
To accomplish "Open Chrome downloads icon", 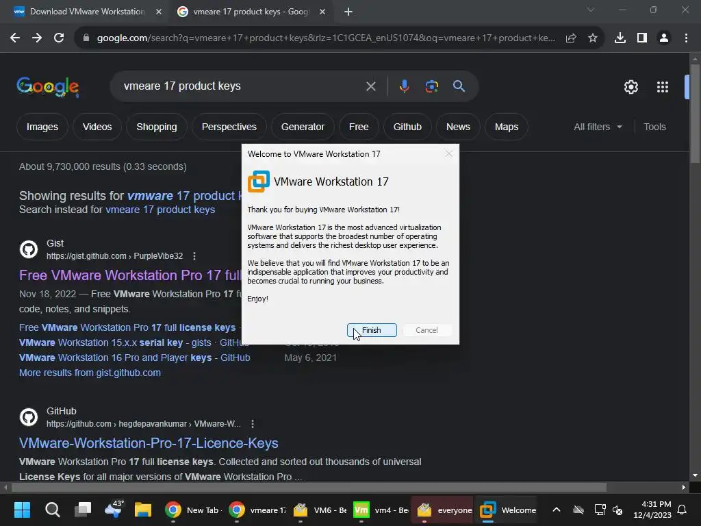I will (x=620, y=38).
